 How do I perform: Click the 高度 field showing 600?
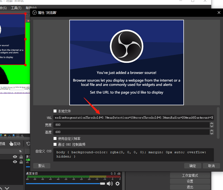[x=131, y=132]
